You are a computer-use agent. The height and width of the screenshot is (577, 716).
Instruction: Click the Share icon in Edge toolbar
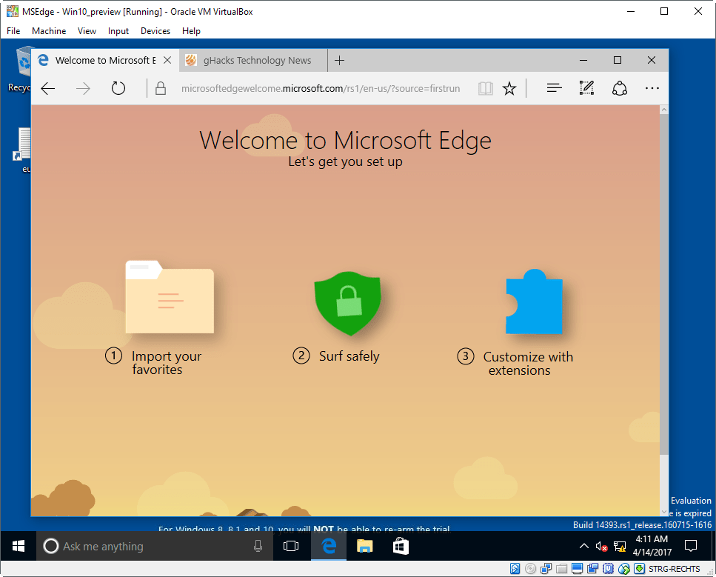(620, 89)
